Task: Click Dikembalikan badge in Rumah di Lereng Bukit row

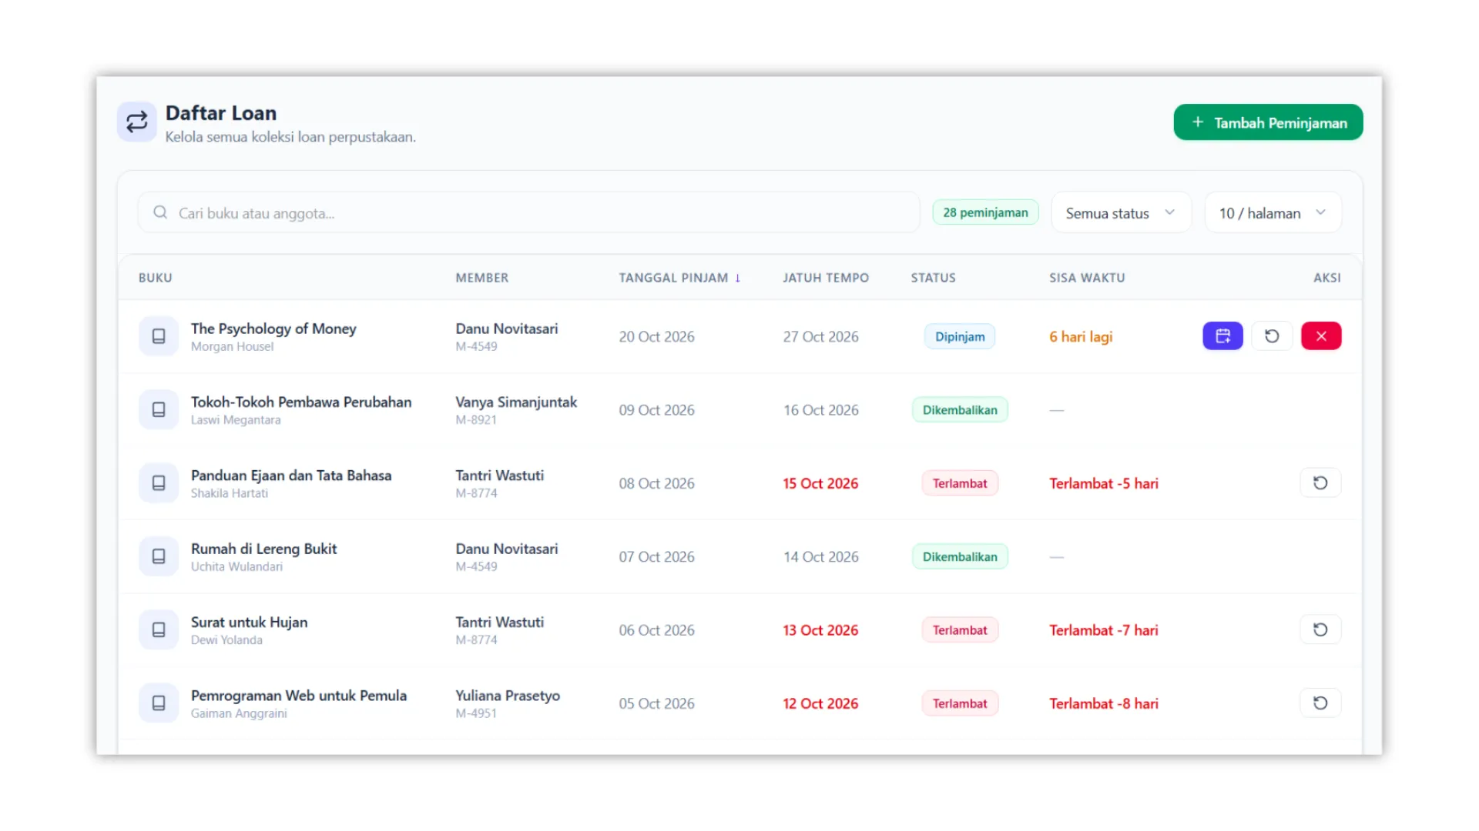Action: pyautogui.click(x=960, y=556)
